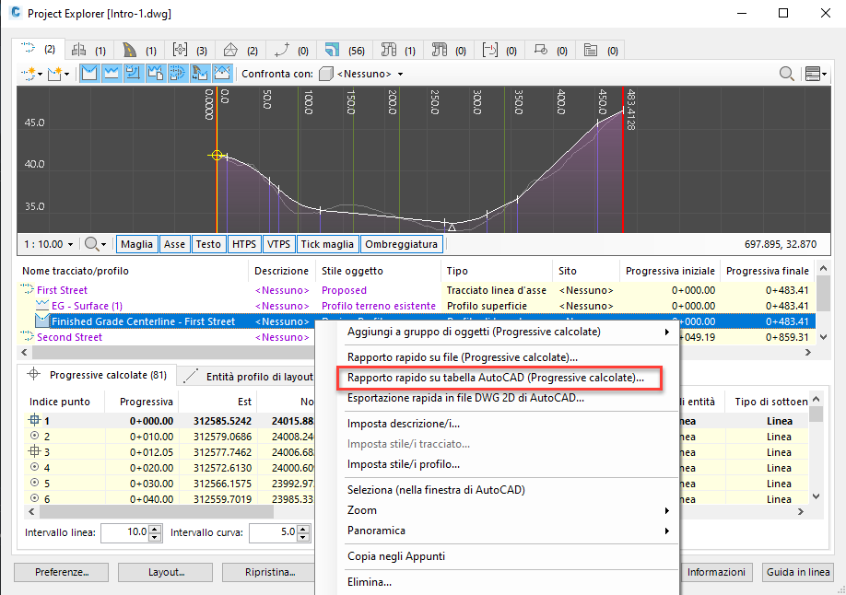Click the Ripristina... button
This screenshot has width=846, height=595.
coord(269,572)
